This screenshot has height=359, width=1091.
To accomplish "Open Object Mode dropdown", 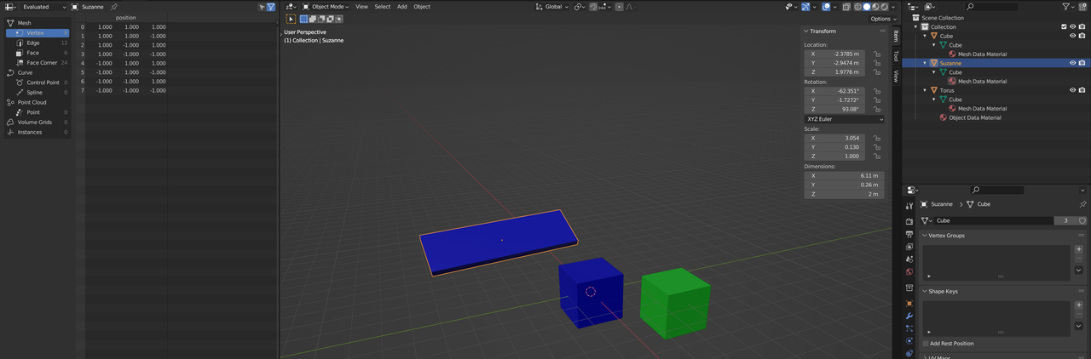I will (x=326, y=7).
